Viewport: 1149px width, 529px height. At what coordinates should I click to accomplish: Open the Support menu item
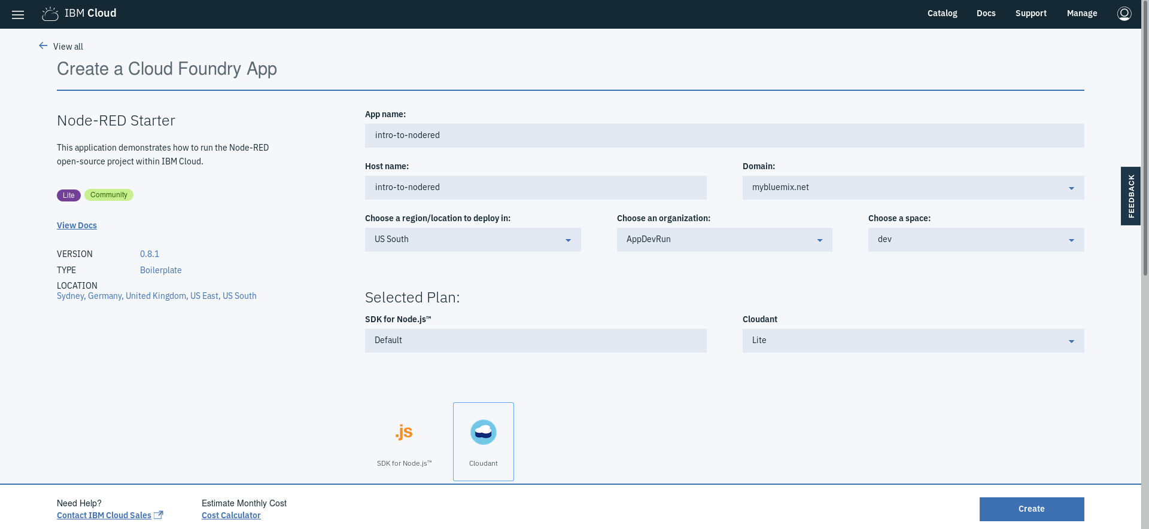click(x=1031, y=13)
